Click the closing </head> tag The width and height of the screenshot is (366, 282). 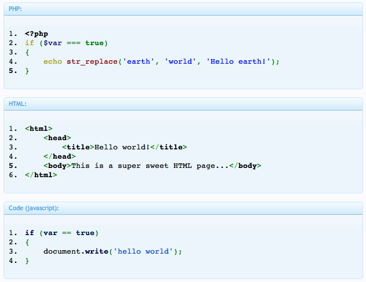point(60,156)
